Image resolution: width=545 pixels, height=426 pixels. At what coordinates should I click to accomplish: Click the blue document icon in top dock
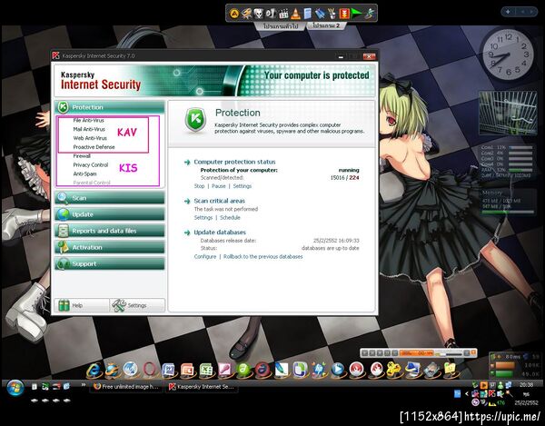pyautogui.click(x=308, y=14)
